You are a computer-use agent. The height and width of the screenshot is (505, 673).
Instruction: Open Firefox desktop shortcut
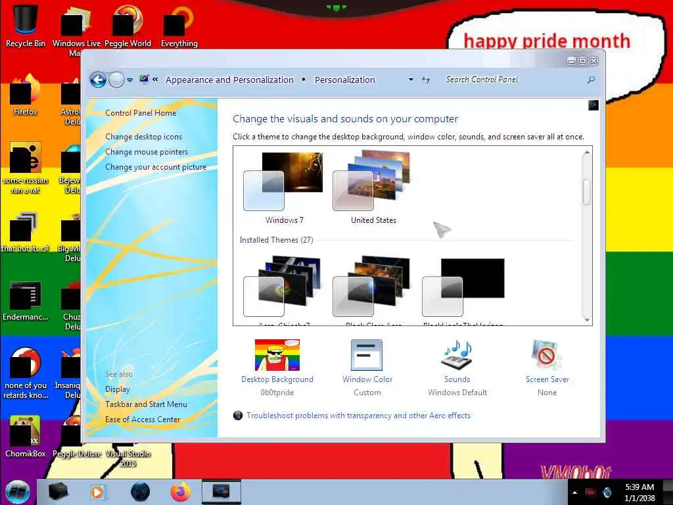pos(26,95)
